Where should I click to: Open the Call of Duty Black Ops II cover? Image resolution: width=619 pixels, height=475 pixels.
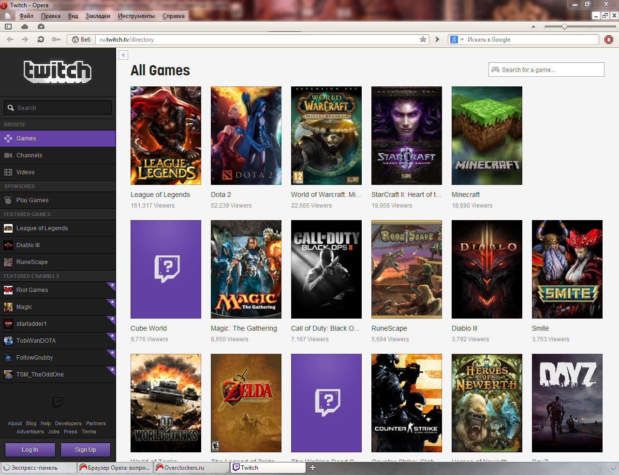point(326,269)
